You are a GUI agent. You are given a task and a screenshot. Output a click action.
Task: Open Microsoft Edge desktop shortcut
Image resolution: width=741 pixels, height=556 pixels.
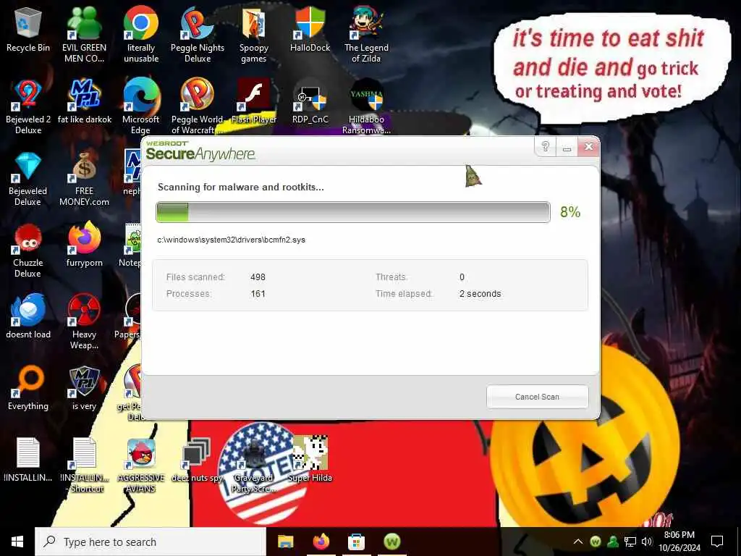[141, 107]
